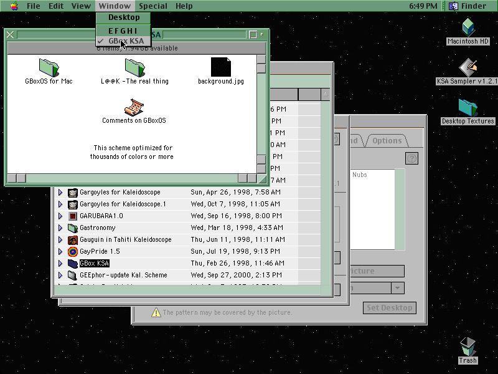The image size is (498, 374).
Task: Expand the Gargoyles for Kaleidoscope.1 folder
Action: tap(60, 204)
